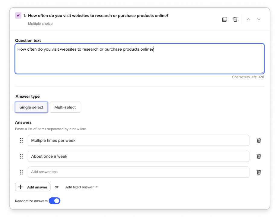Choose Single select answer type

tap(31, 107)
